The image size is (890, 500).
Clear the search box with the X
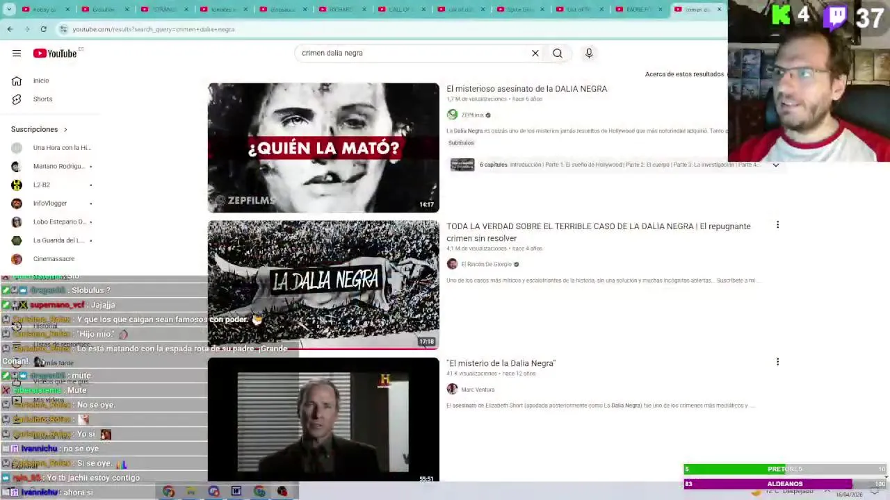coord(535,53)
